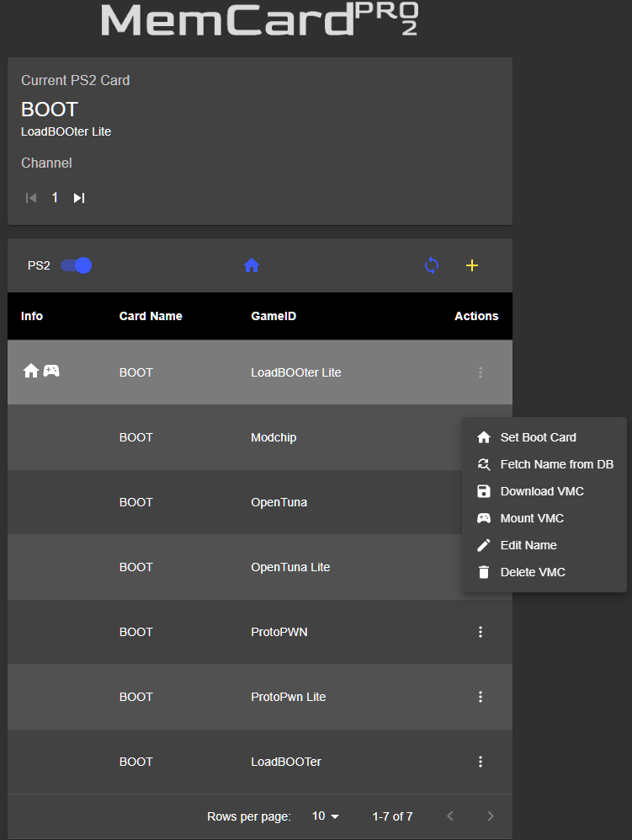Choose Fetch Name from DB
Screen dimensions: 632x840
click(555, 464)
